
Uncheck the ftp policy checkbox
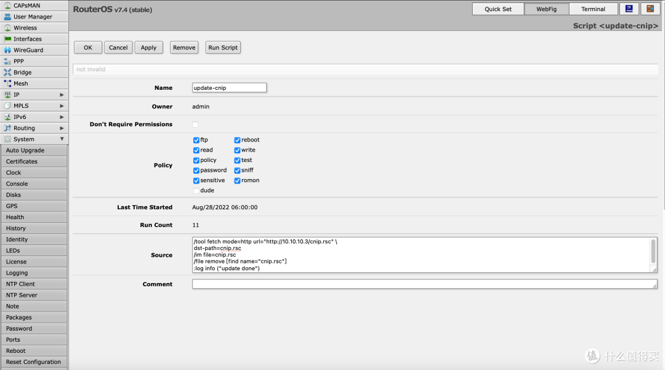coord(196,140)
